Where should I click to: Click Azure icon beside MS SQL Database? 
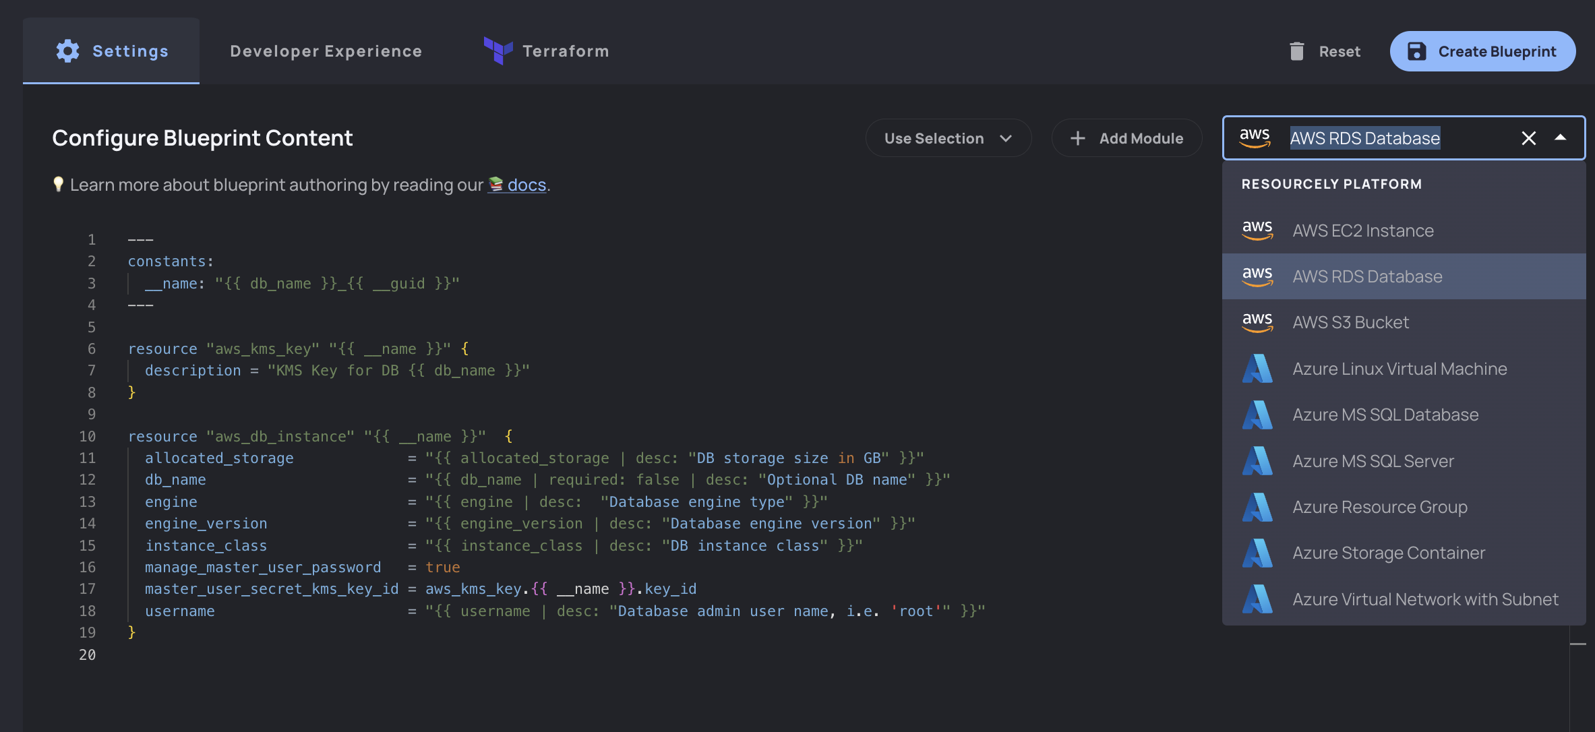click(x=1257, y=415)
